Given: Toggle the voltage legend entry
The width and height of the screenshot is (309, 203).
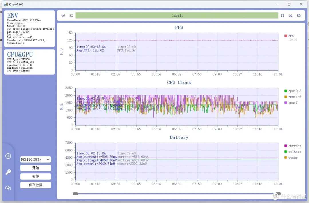Looking at the screenshot, I should tap(293, 152).
